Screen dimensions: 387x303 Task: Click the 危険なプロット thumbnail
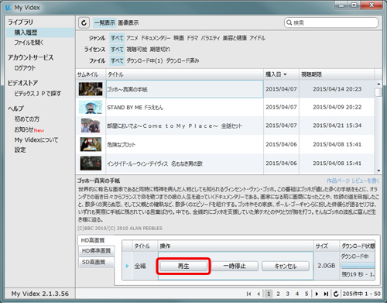pos(91,144)
